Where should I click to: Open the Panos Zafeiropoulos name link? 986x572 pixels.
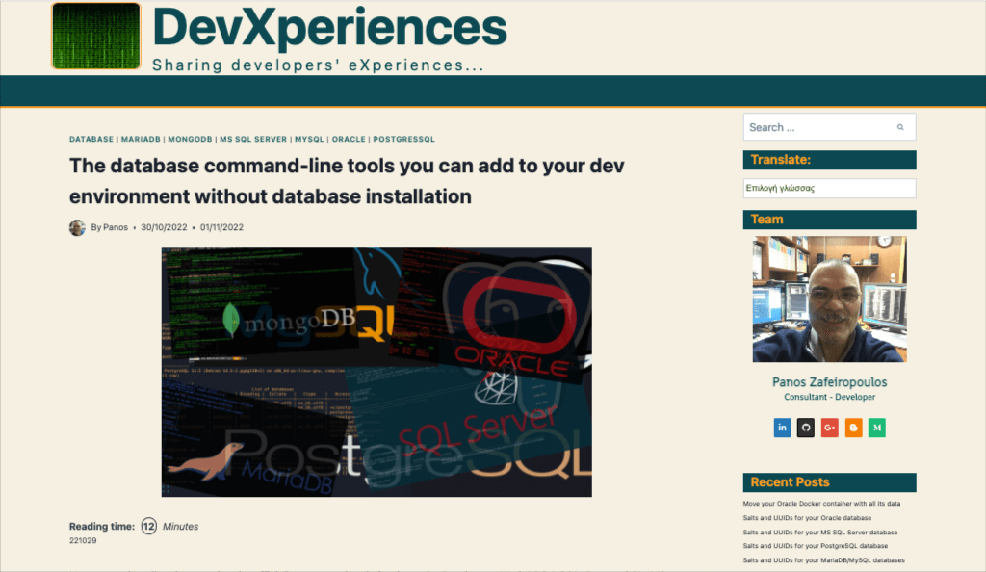click(x=829, y=382)
